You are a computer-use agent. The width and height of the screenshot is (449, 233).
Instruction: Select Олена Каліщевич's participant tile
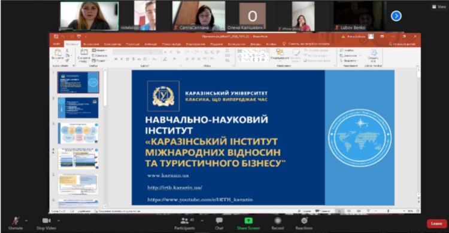point(252,16)
